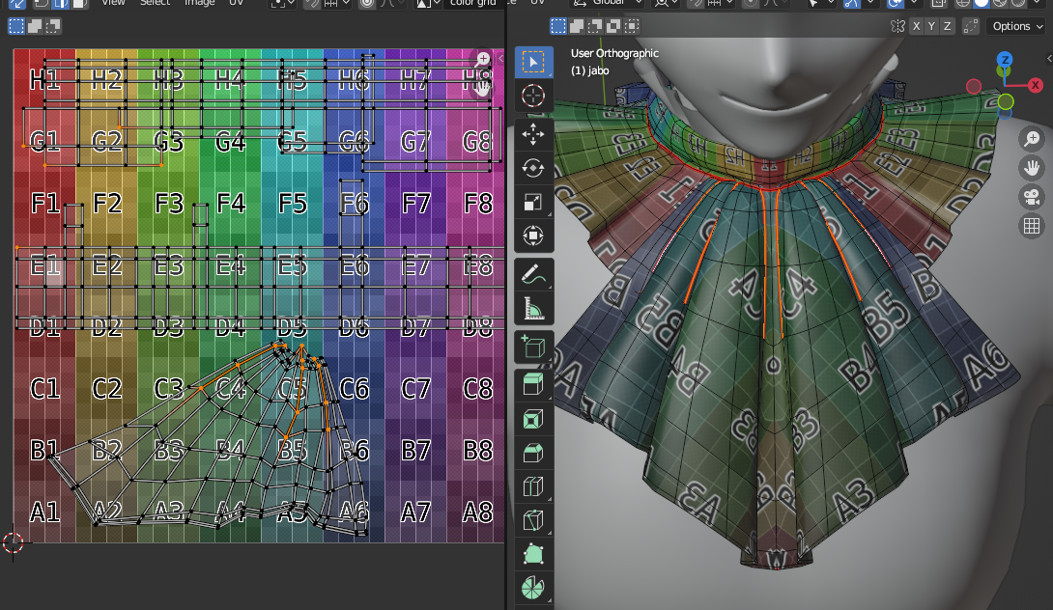Open the UV editor pivot point dropdown

pyautogui.click(x=283, y=3)
